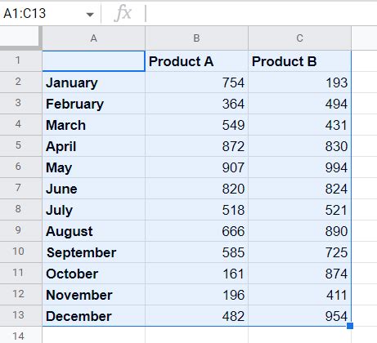Select the December cell

click(x=94, y=316)
